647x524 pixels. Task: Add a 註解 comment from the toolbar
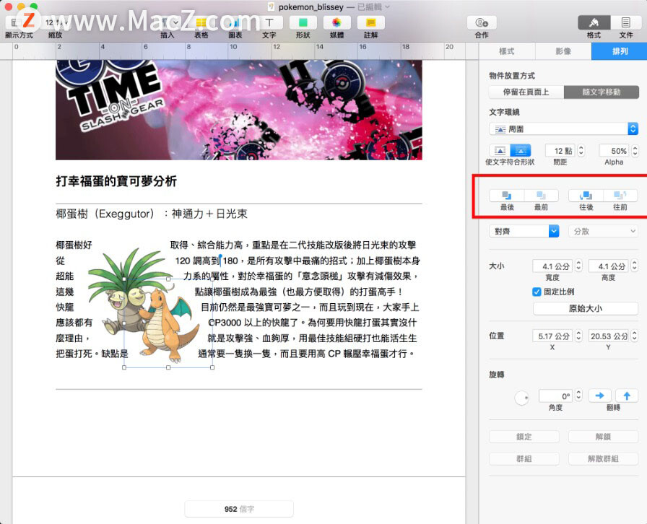tap(370, 23)
